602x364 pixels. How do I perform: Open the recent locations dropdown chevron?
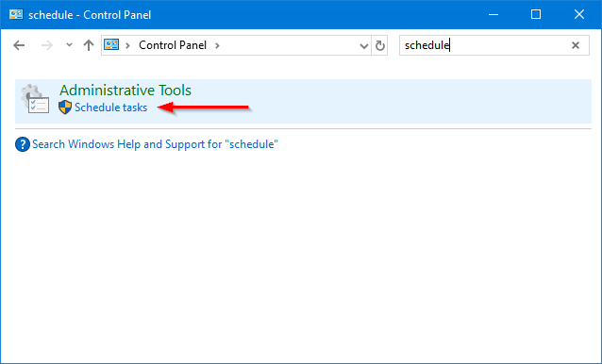[69, 45]
